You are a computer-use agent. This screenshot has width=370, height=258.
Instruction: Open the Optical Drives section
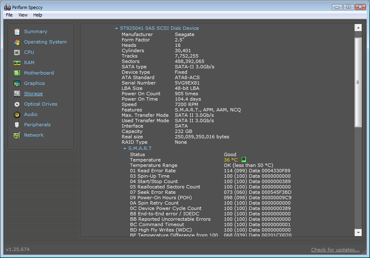[41, 104]
